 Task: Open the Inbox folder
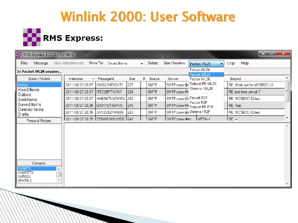pyautogui.click(x=39, y=85)
